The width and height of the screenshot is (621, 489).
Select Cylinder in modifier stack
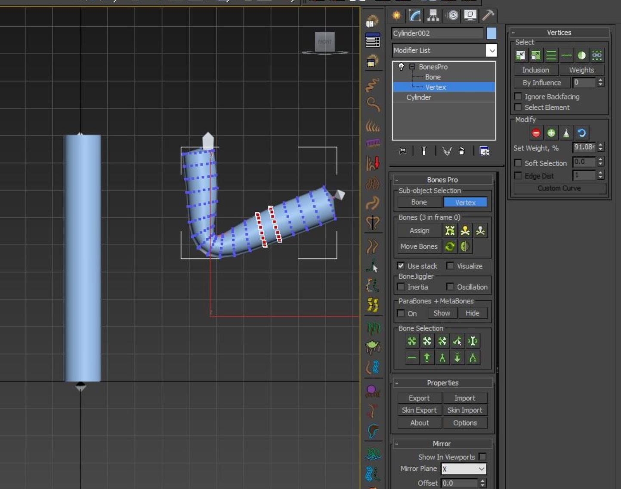coord(419,97)
